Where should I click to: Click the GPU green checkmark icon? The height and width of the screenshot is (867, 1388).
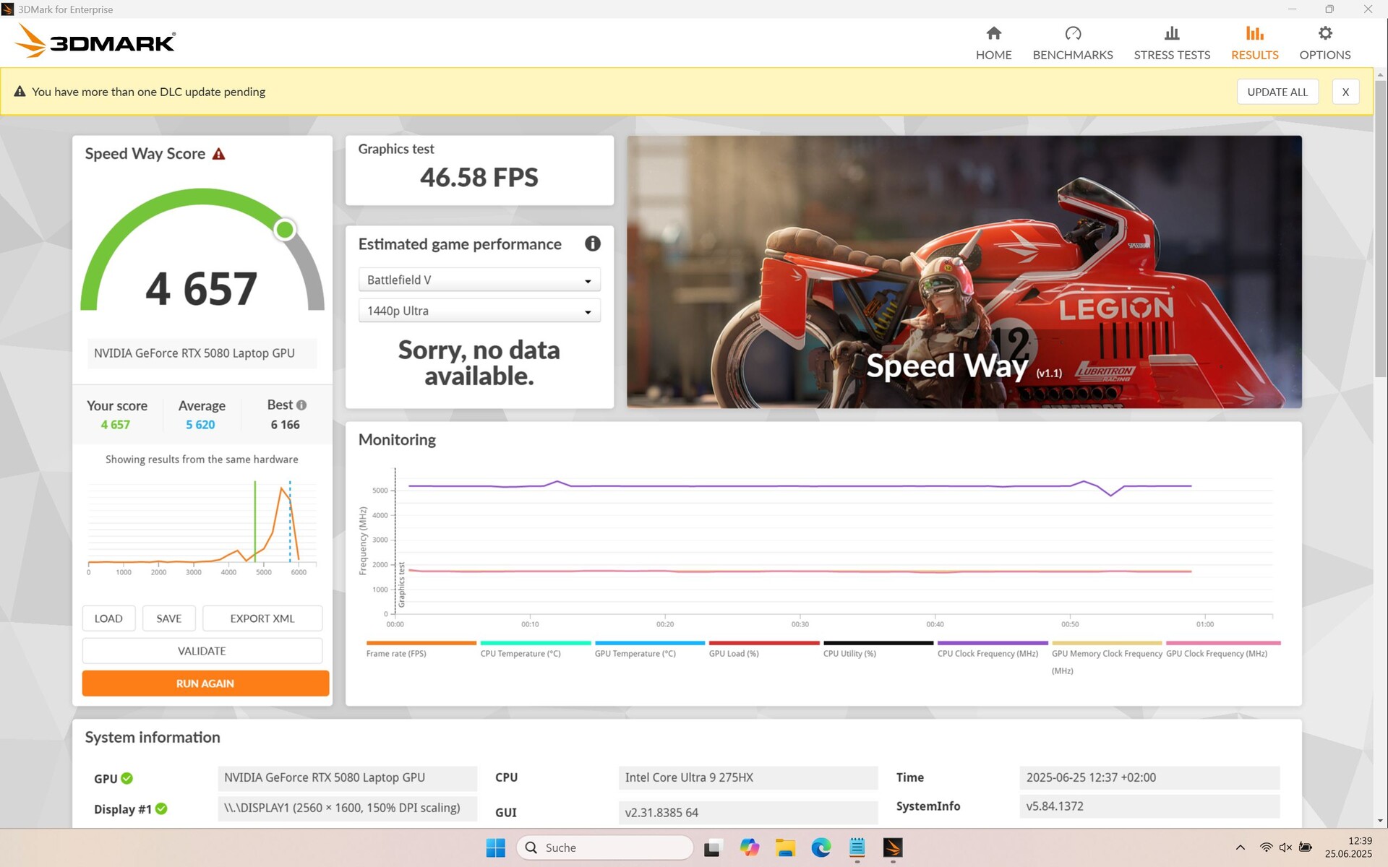[x=127, y=778]
